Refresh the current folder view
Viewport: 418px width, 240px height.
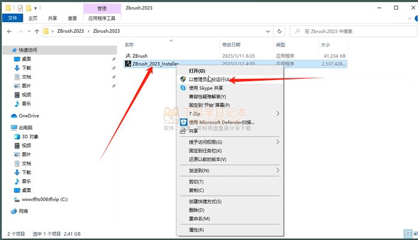click(279, 32)
